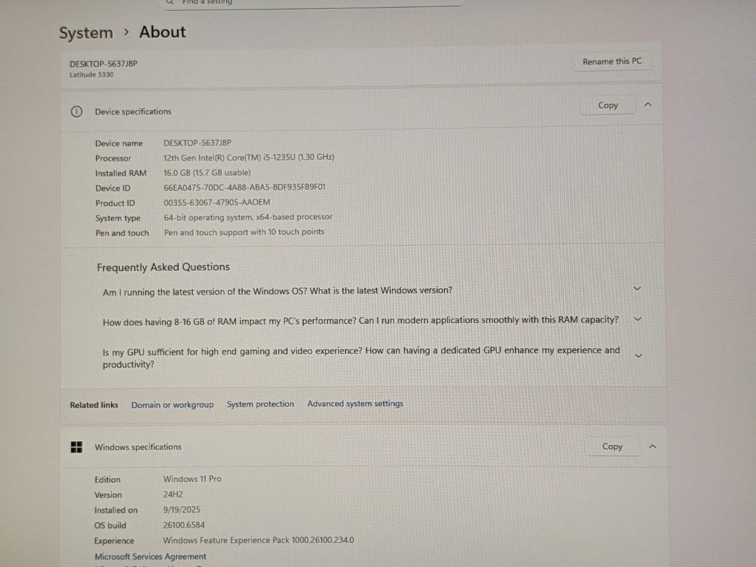Click the breadcrumb arrow between System and About
Screen dimensions: 756x567
tap(126, 32)
